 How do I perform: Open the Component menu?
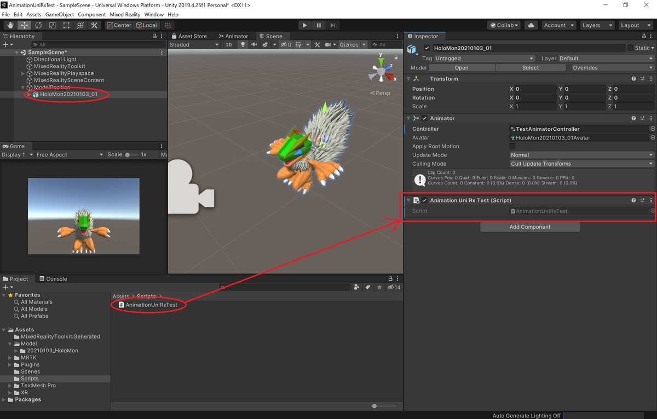(92, 14)
